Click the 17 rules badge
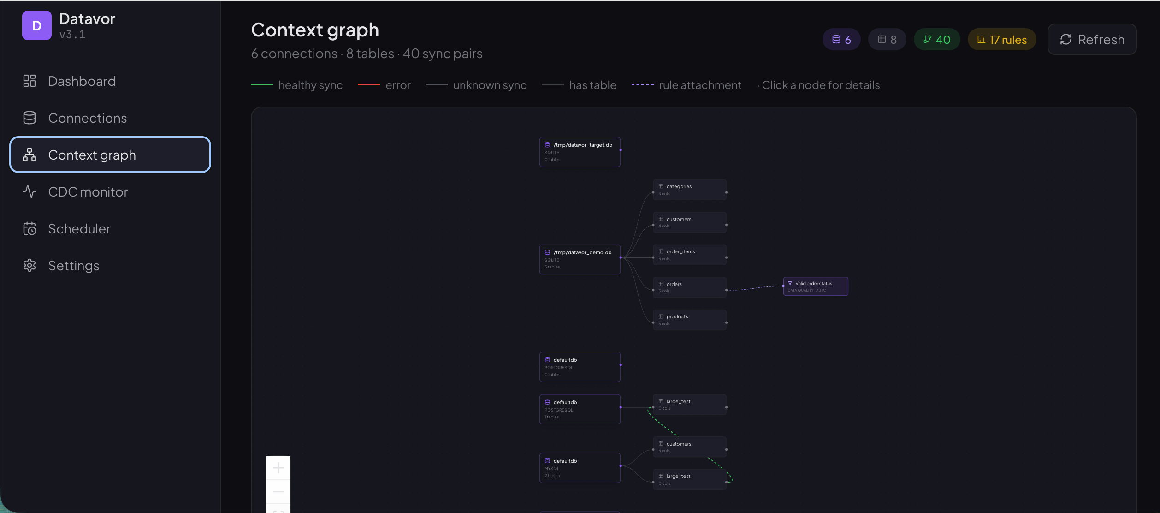Viewport: 1160px width, 513px height. 1002,40
